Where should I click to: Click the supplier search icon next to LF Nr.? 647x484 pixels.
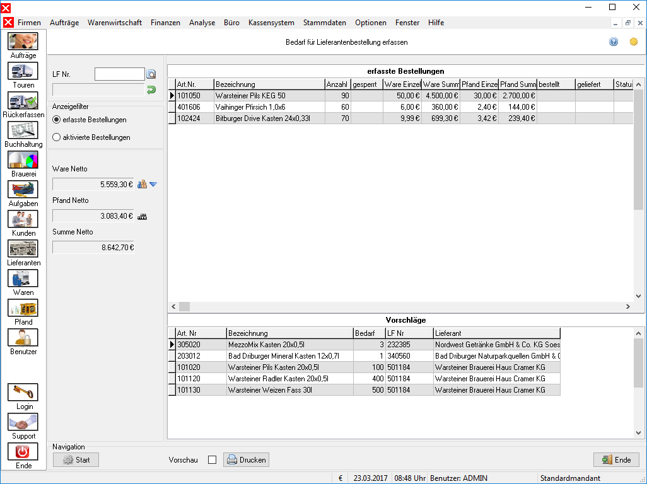151,74
